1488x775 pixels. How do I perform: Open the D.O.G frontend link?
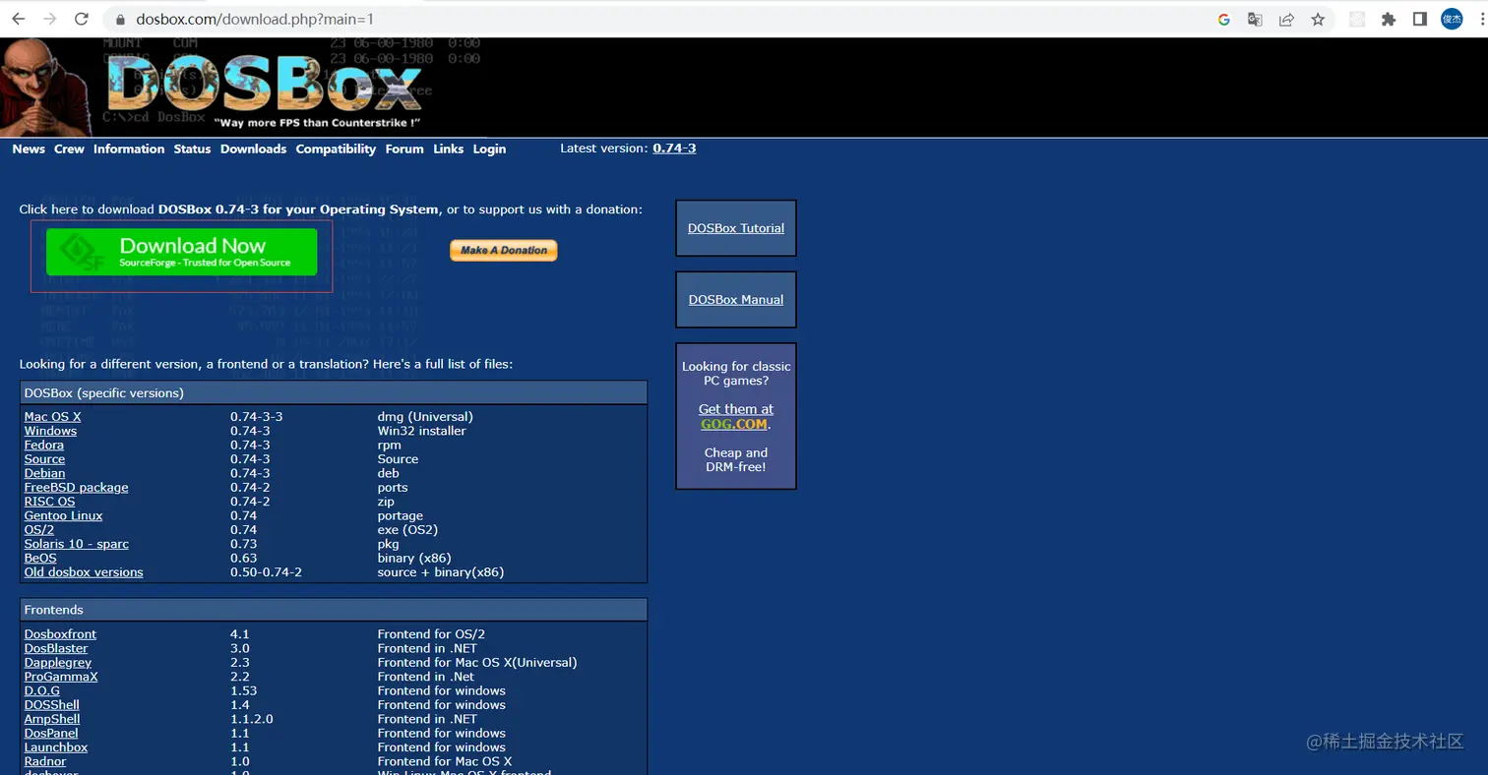tap(42, 691)
